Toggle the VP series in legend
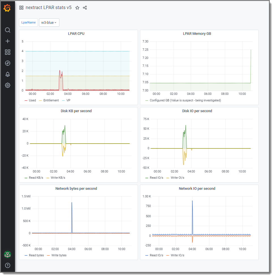Screen dimensions: 274x277 pos(68,100)
